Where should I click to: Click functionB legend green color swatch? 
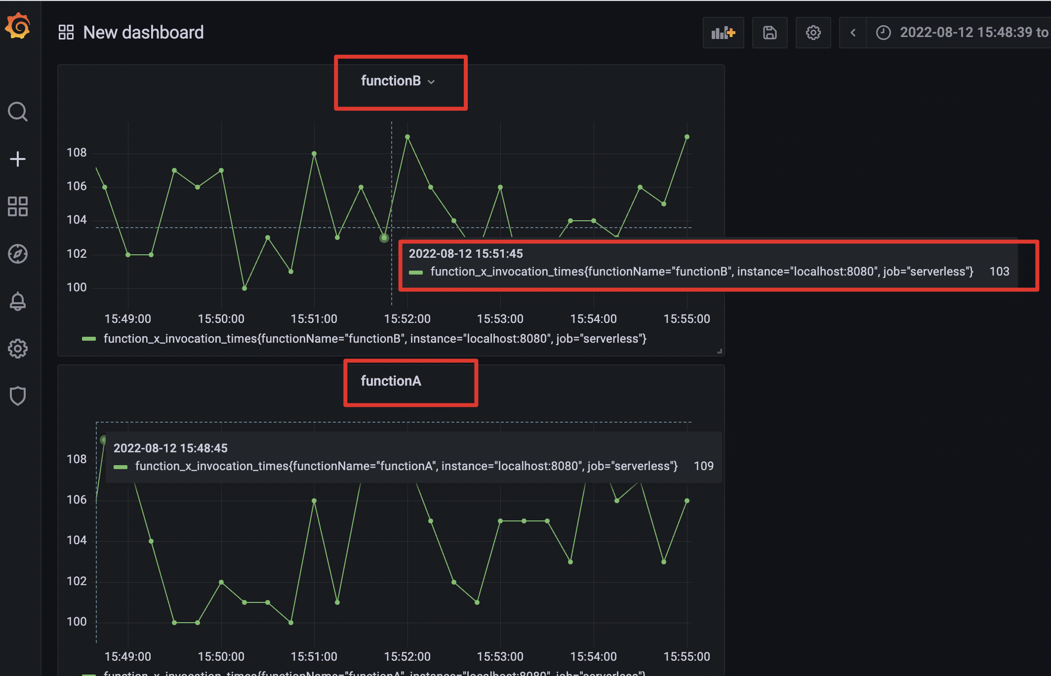click(x=89, y=339)
